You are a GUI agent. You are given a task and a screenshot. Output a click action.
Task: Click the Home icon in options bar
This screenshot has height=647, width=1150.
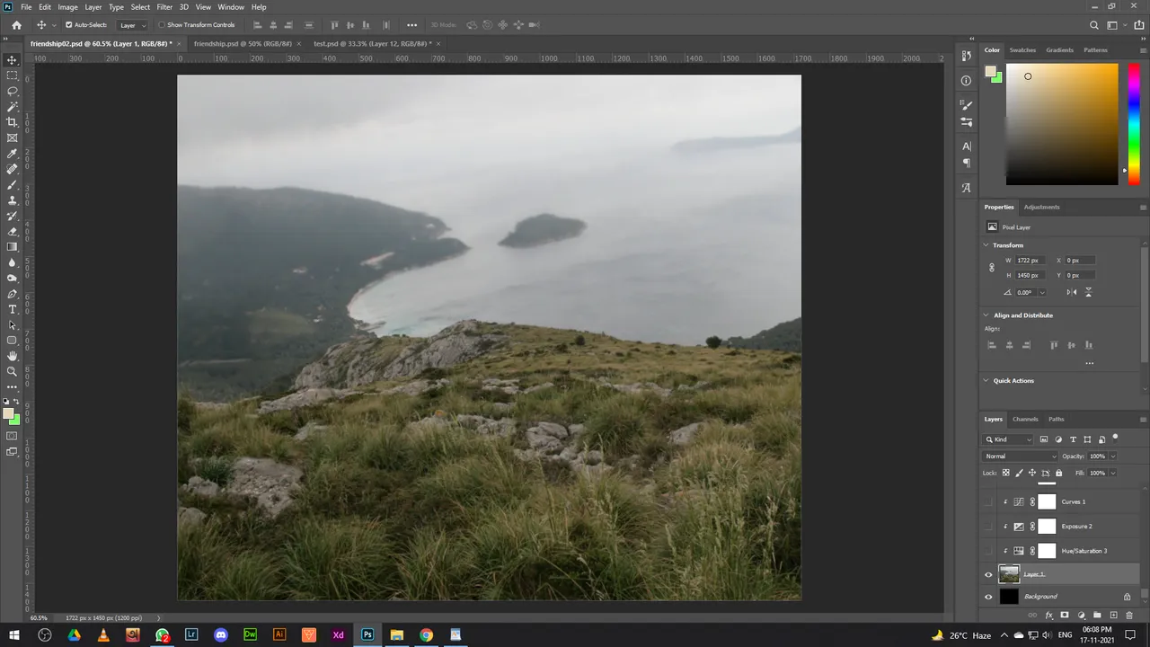pos(16,25)
